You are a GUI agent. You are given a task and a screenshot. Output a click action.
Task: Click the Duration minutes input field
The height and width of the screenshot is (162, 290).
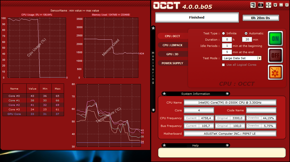247,40
